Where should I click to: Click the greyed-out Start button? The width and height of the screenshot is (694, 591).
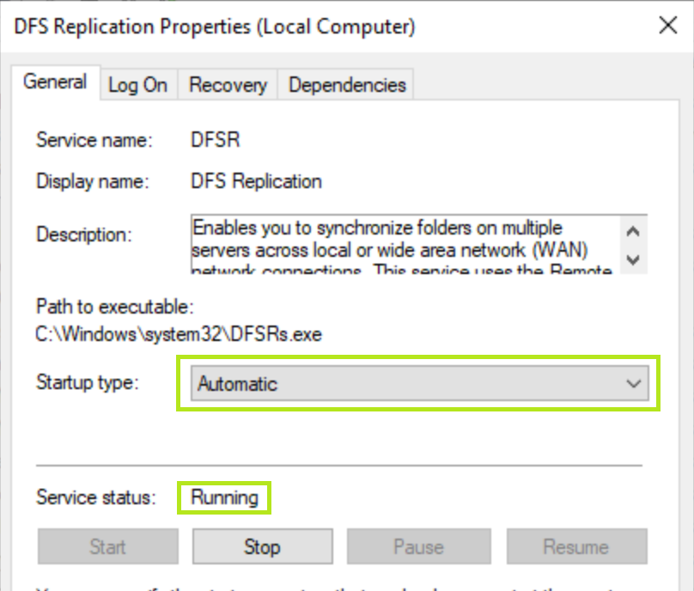(107, 546)
